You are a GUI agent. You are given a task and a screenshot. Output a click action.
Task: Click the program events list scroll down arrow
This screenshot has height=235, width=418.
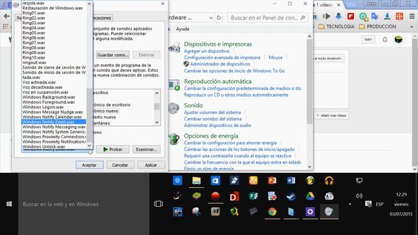[157, 123]
